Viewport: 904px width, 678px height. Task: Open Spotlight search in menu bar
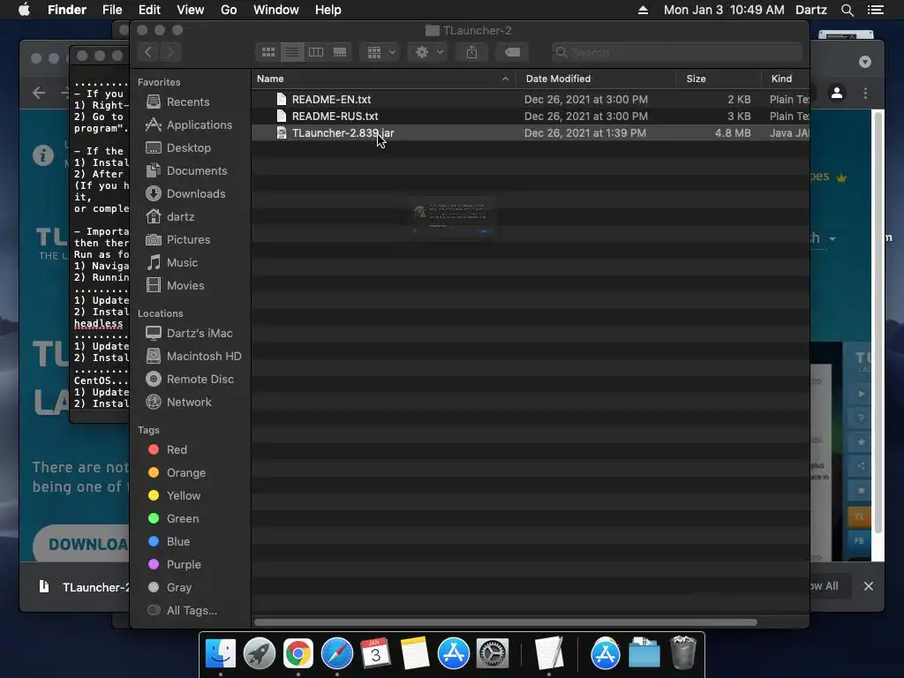pos(847,10)
